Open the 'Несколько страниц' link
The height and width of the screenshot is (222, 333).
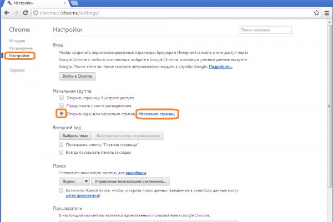coord(157,113)
